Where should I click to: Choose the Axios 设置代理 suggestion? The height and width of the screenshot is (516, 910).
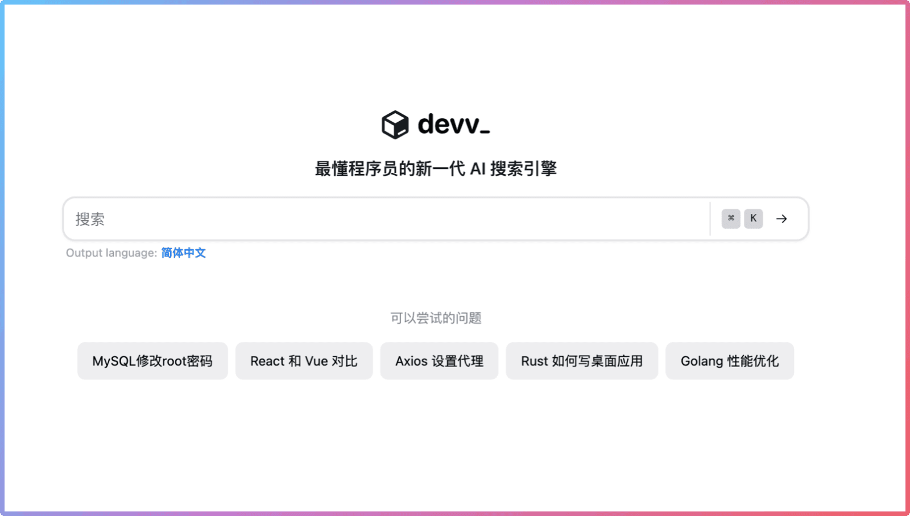pos(439,361)
